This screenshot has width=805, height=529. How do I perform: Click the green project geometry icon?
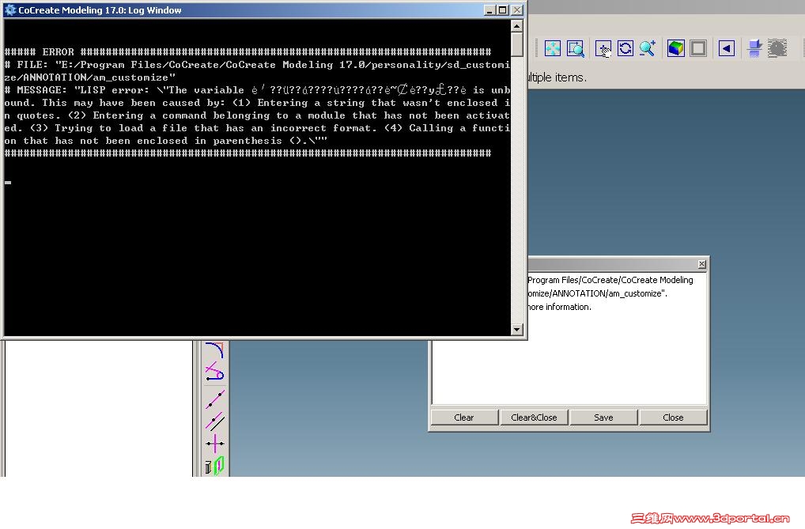(x=214, y=466)
